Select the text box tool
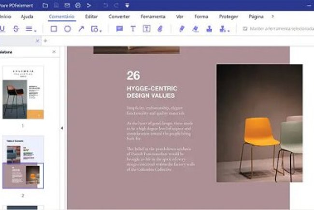The width and height of the screenshot is (314, 210). click(x=146, y=29)
